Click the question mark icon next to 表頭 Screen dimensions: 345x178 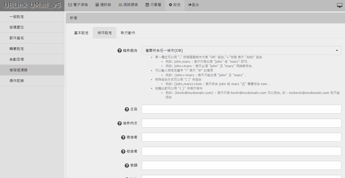[x=127, y=166]
